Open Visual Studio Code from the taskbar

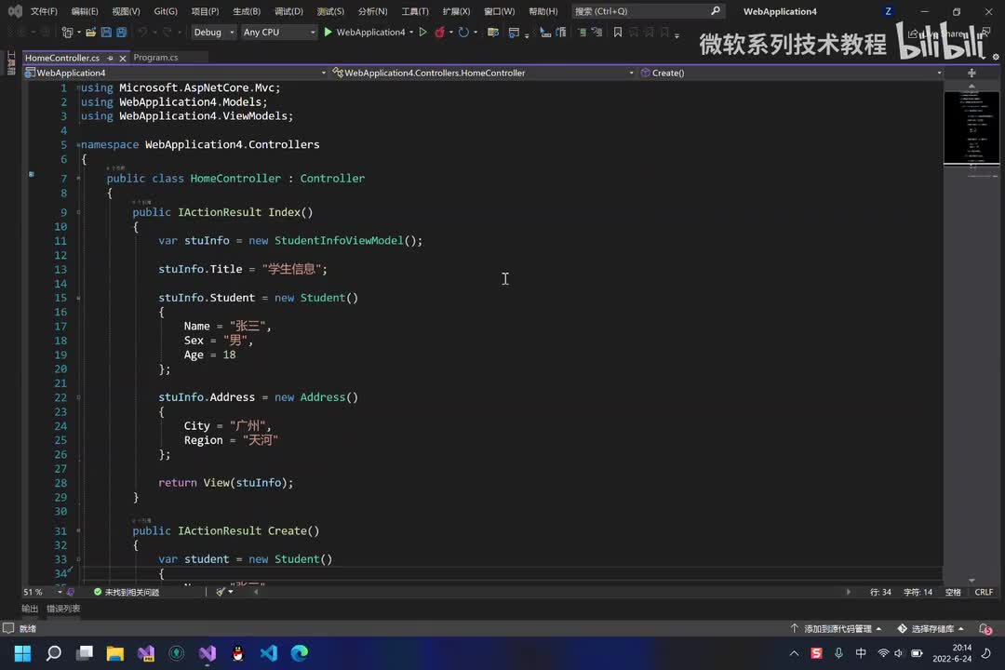click(269, 653)
